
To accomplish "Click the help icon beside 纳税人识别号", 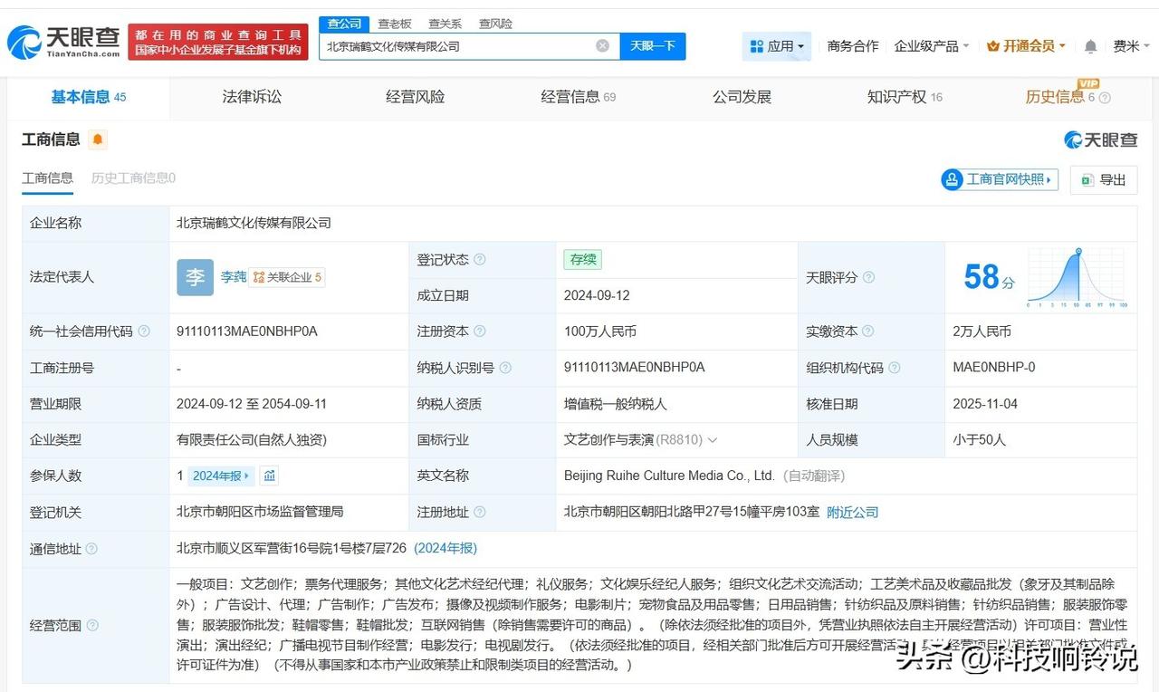I will (x=504, y=368).
